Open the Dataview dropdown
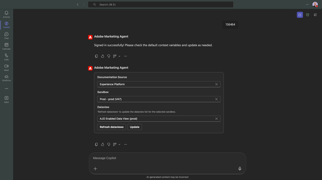This screenshot has width=322, height=180. coord(159,118)
